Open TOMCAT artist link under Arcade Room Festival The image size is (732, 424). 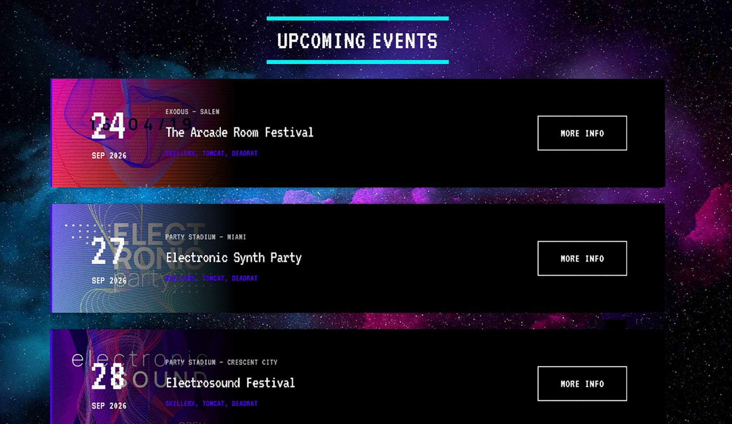coord(213,154)
